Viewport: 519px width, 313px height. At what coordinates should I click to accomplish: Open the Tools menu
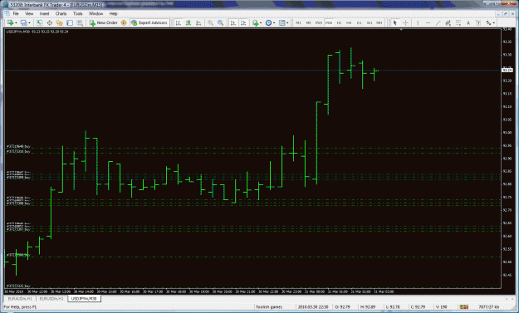pos(78,13)
